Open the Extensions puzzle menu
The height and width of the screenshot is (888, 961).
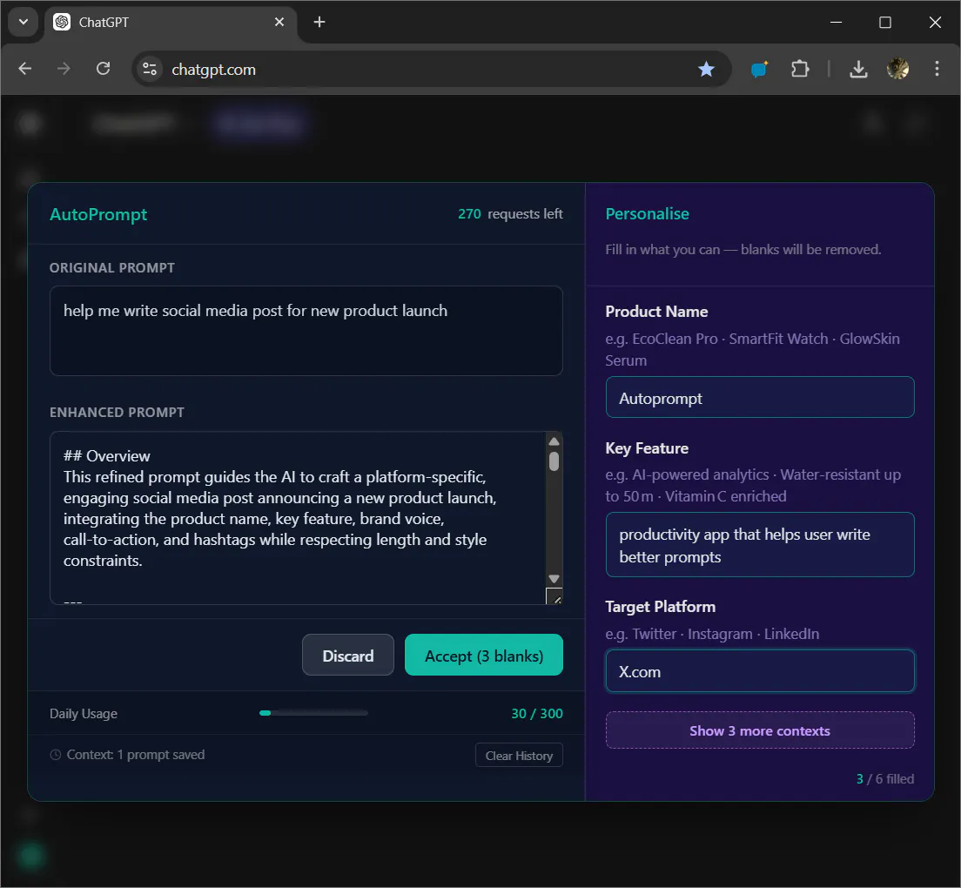[x=800, y=69]
